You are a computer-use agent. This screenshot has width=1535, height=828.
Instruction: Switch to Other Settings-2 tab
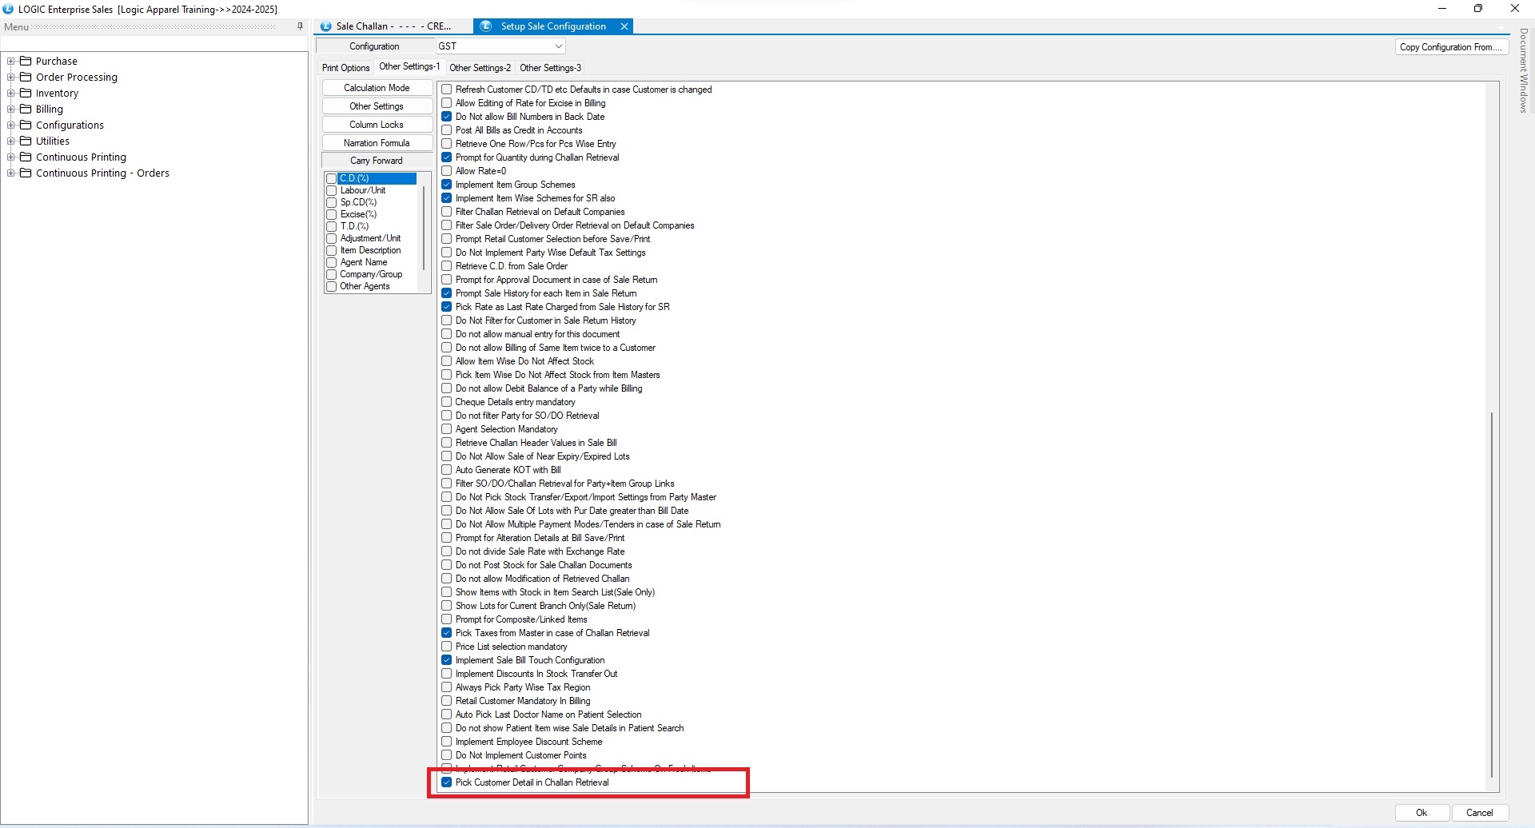(x=480, y=68)
